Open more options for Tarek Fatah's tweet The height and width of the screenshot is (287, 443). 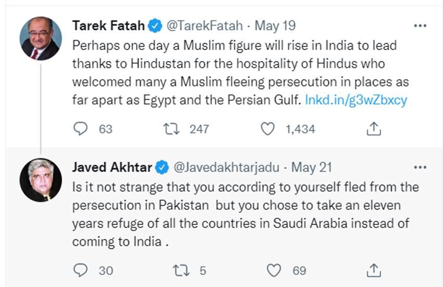tap(420, 26)
